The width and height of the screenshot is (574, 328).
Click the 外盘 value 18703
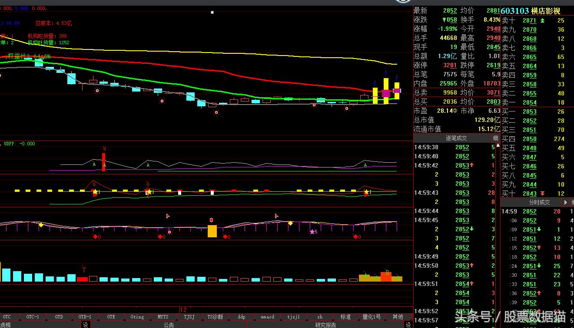pos(492,83)
